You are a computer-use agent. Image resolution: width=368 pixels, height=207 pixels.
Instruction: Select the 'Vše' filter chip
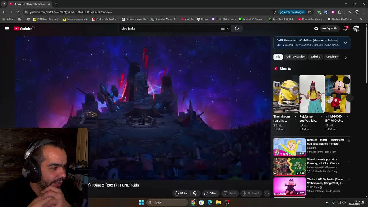[x=278, y=57]
